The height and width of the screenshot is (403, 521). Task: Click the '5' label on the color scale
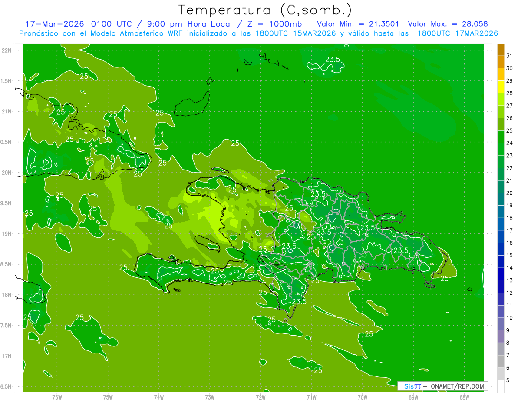point(508,380)
